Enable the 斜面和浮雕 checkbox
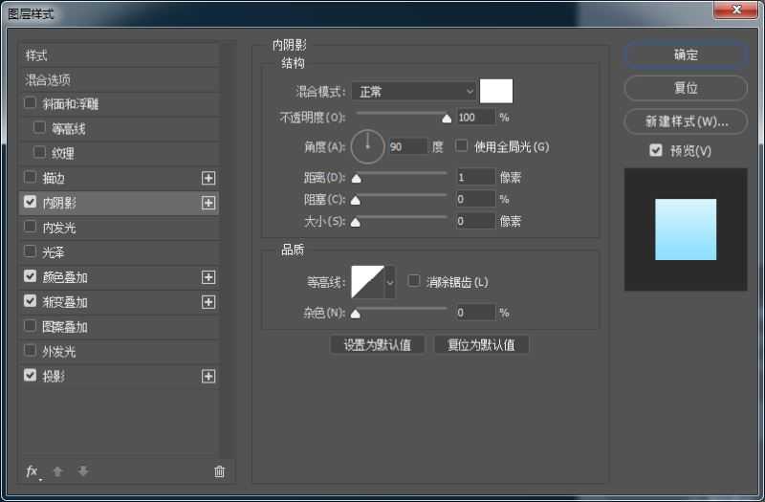The image size is (765, 502). click(31, 103)
